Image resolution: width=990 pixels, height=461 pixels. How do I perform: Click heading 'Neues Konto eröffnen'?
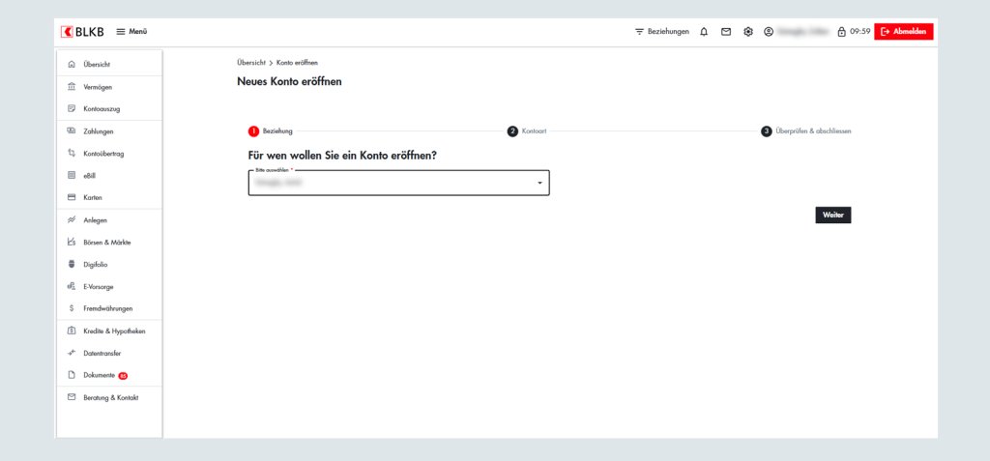coord(289,81)
